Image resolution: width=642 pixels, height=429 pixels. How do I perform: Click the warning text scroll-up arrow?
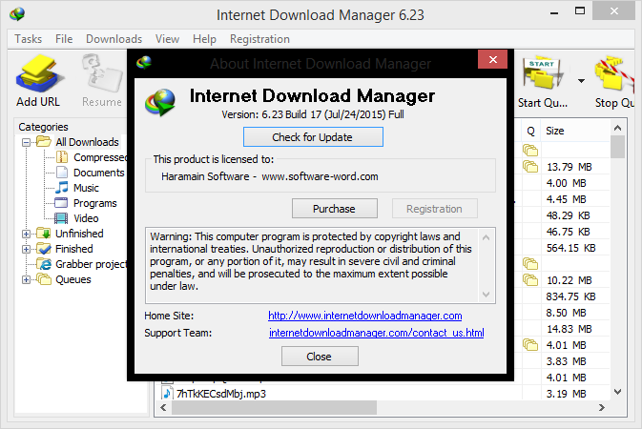(486, 237)
